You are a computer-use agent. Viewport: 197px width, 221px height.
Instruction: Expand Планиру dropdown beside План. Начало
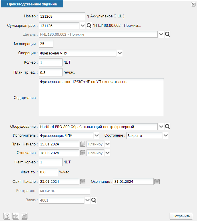108,144
